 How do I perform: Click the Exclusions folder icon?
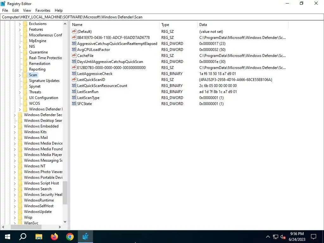[25, 23]
